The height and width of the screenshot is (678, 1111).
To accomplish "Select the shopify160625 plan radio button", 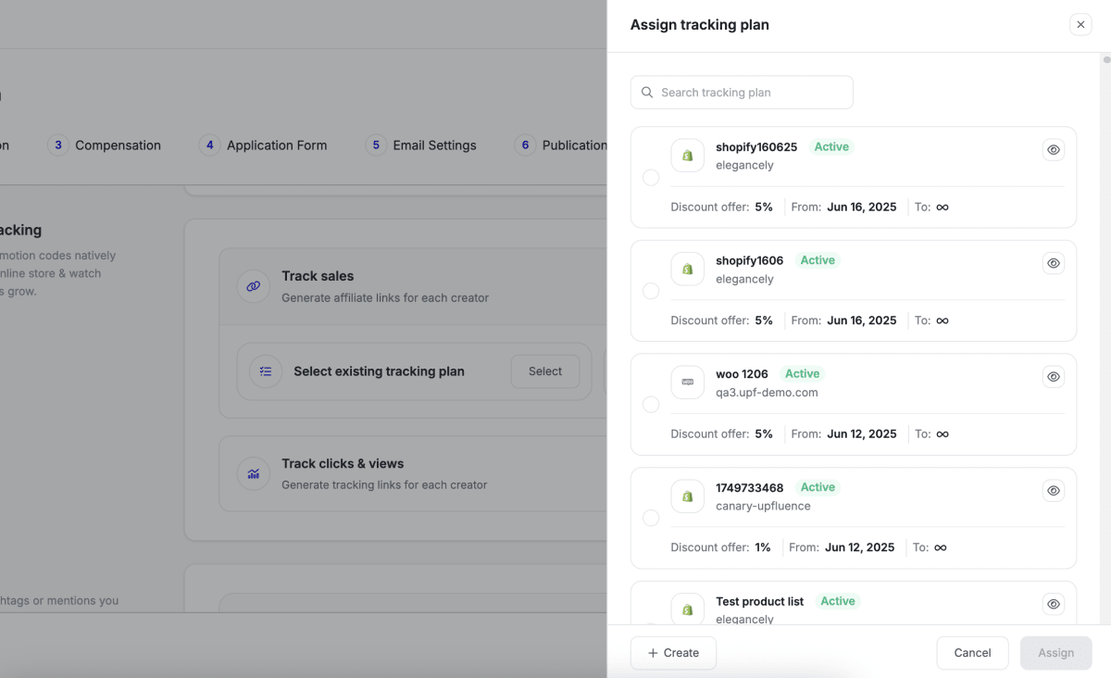I will (651, 177).
